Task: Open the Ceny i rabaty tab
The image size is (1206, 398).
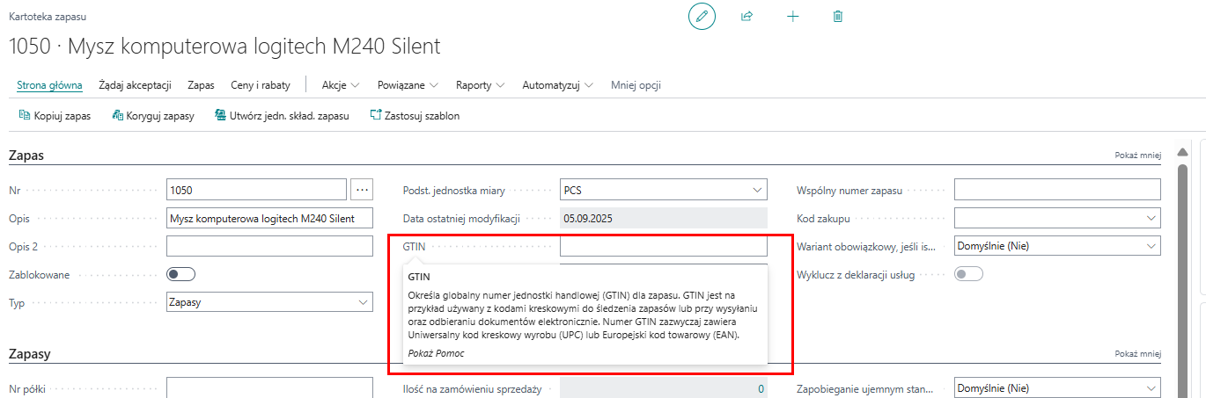Action: (261, 85)
